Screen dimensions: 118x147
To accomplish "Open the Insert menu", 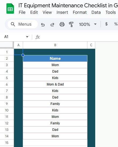I will click(x=62, y=12).
